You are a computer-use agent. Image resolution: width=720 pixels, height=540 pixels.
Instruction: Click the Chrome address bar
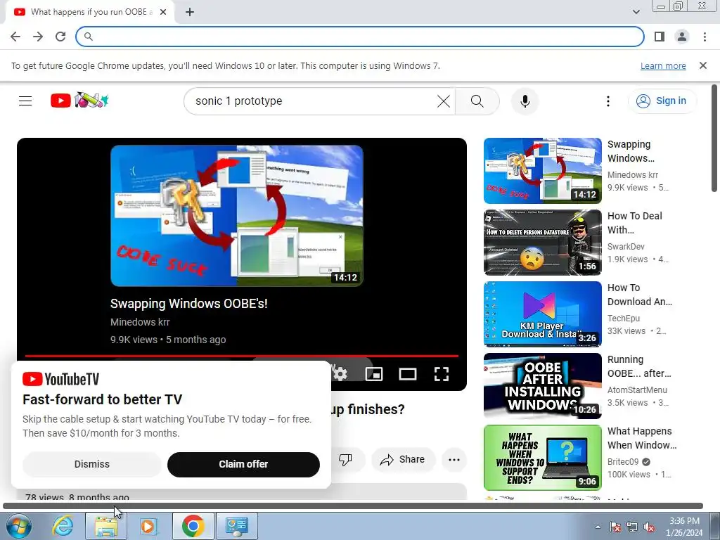coord(360,37)
